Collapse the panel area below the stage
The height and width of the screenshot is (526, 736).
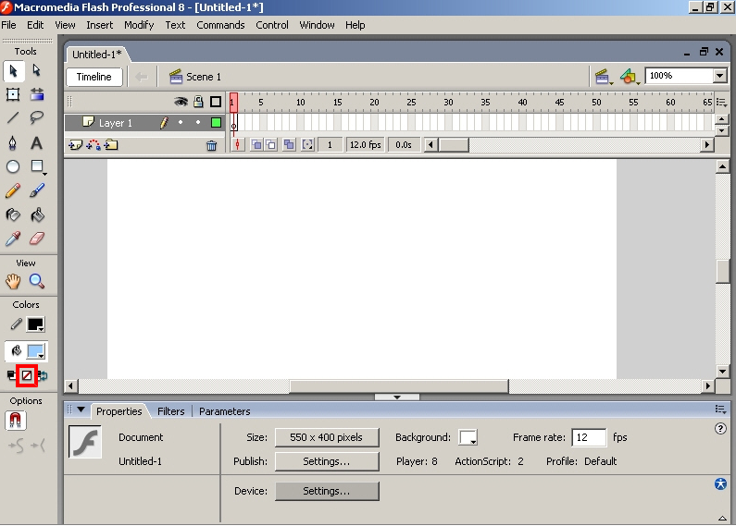pyautogui.click(x=396, y=398)
